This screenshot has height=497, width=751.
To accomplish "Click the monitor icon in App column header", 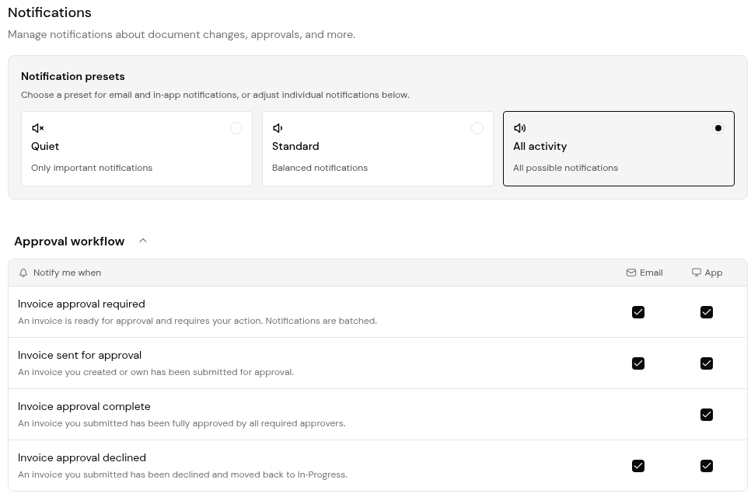I will [x=697, y=273].
